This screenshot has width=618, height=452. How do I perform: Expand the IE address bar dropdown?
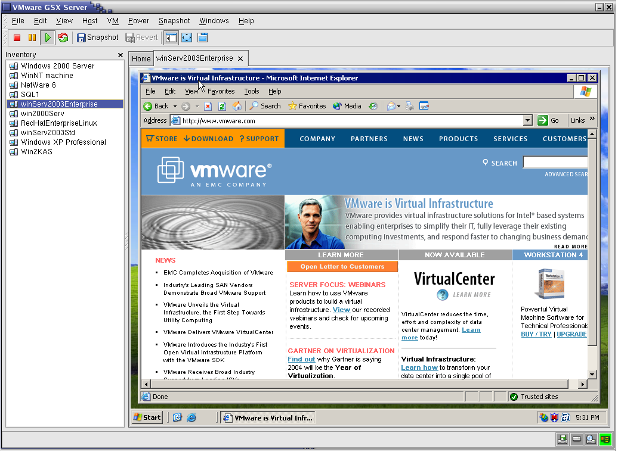click(527, 120)
